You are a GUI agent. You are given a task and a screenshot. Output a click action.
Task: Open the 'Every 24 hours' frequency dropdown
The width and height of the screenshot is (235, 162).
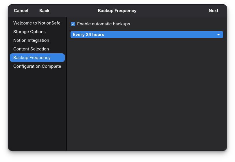[147, 35]
